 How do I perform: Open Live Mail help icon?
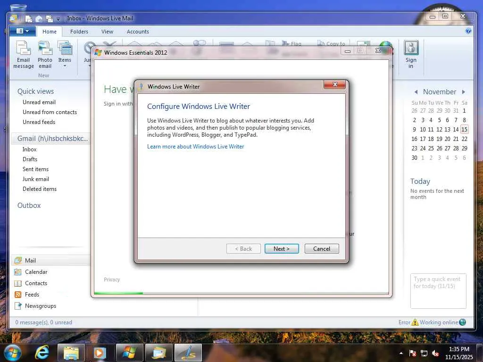pos(468,31)
